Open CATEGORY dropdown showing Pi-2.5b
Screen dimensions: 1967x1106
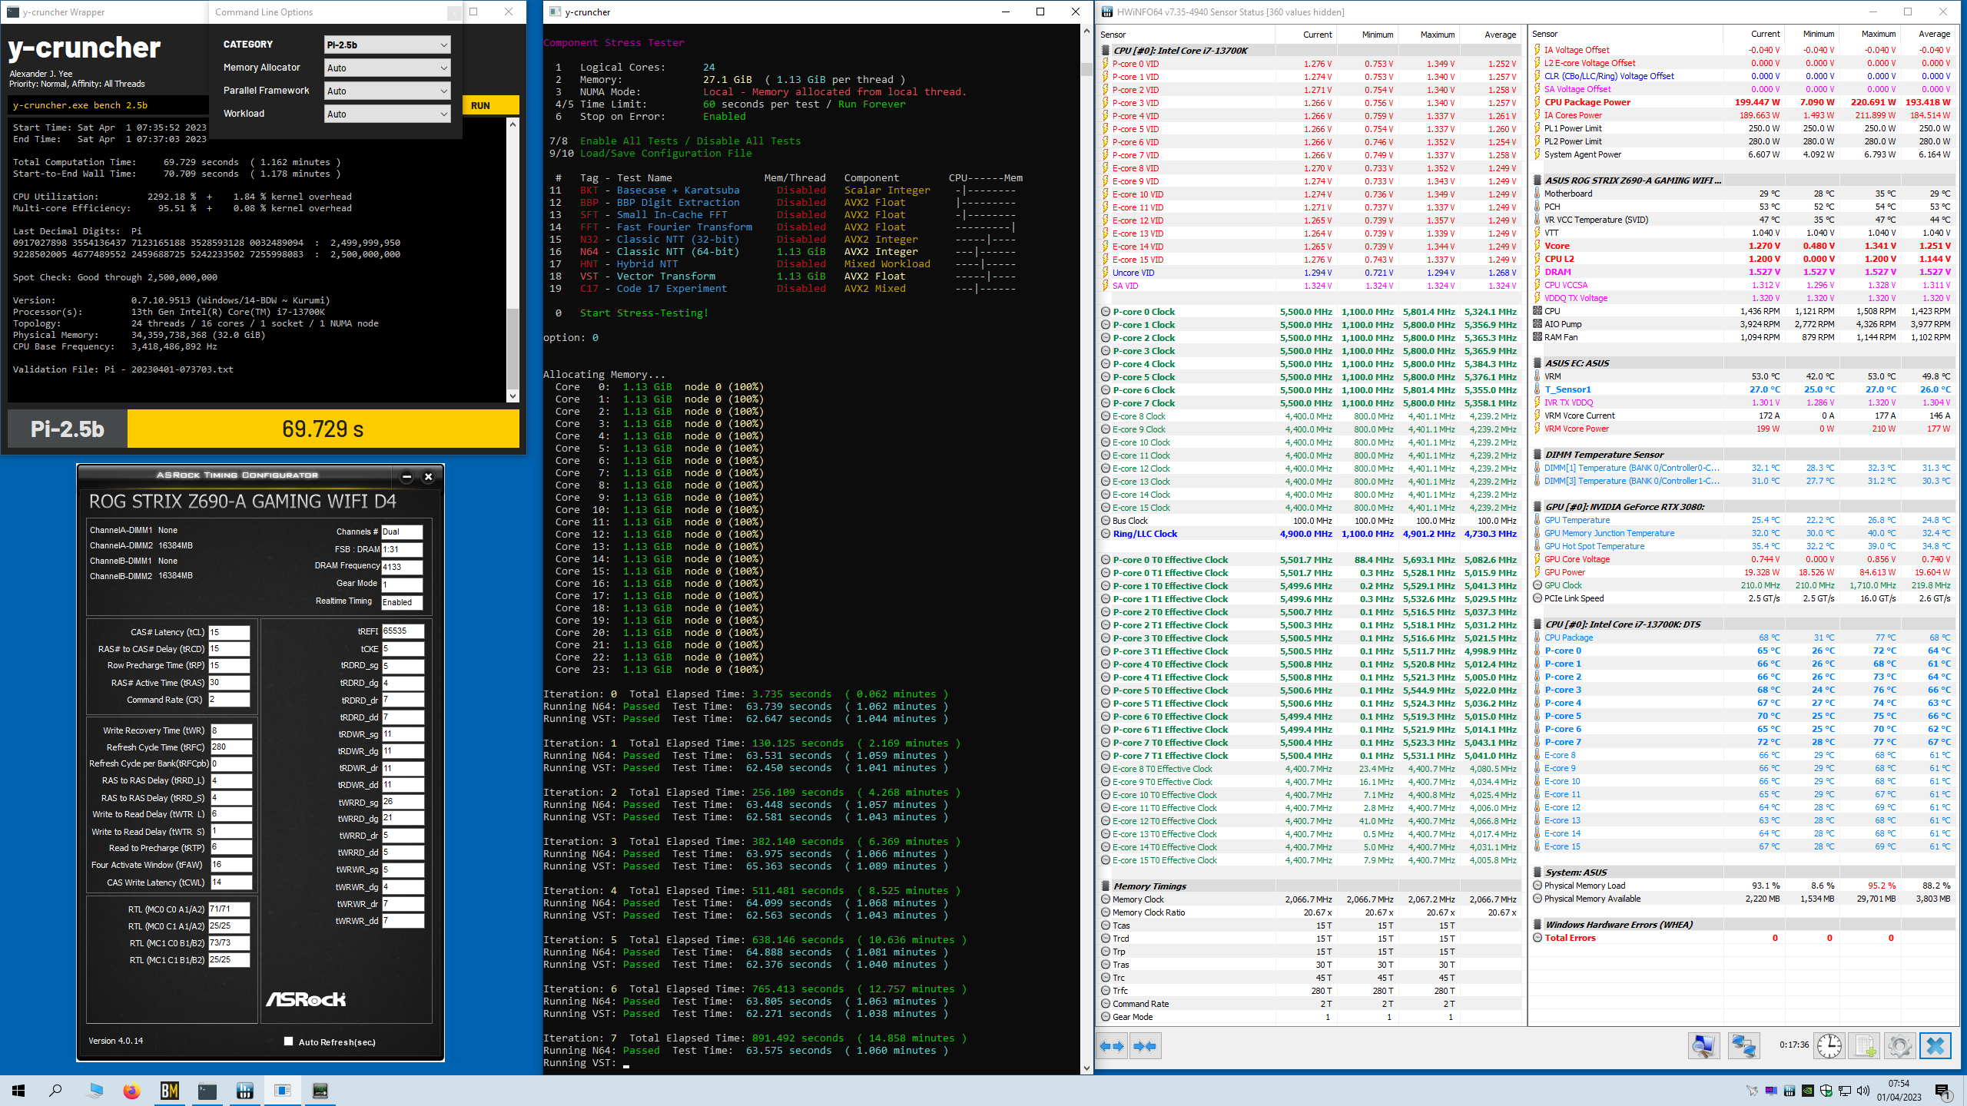[387, 45]
